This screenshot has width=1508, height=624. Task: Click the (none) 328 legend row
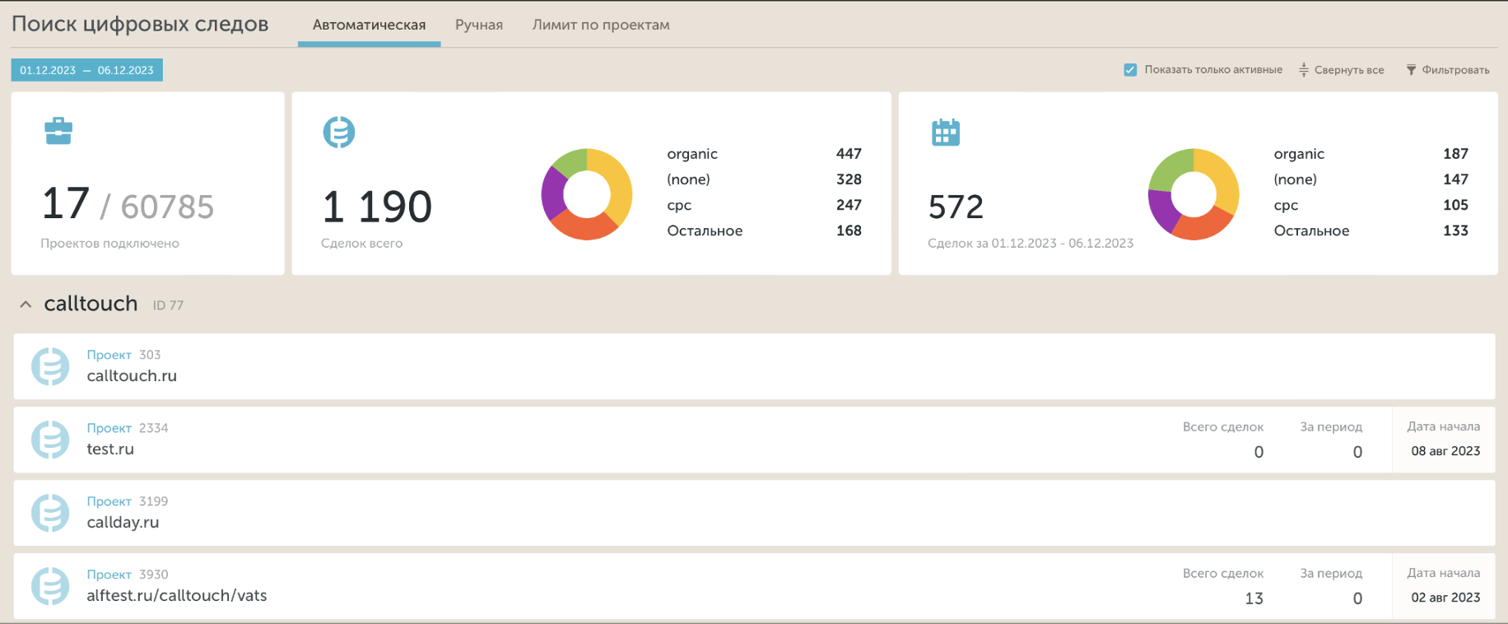pos(764,179)
